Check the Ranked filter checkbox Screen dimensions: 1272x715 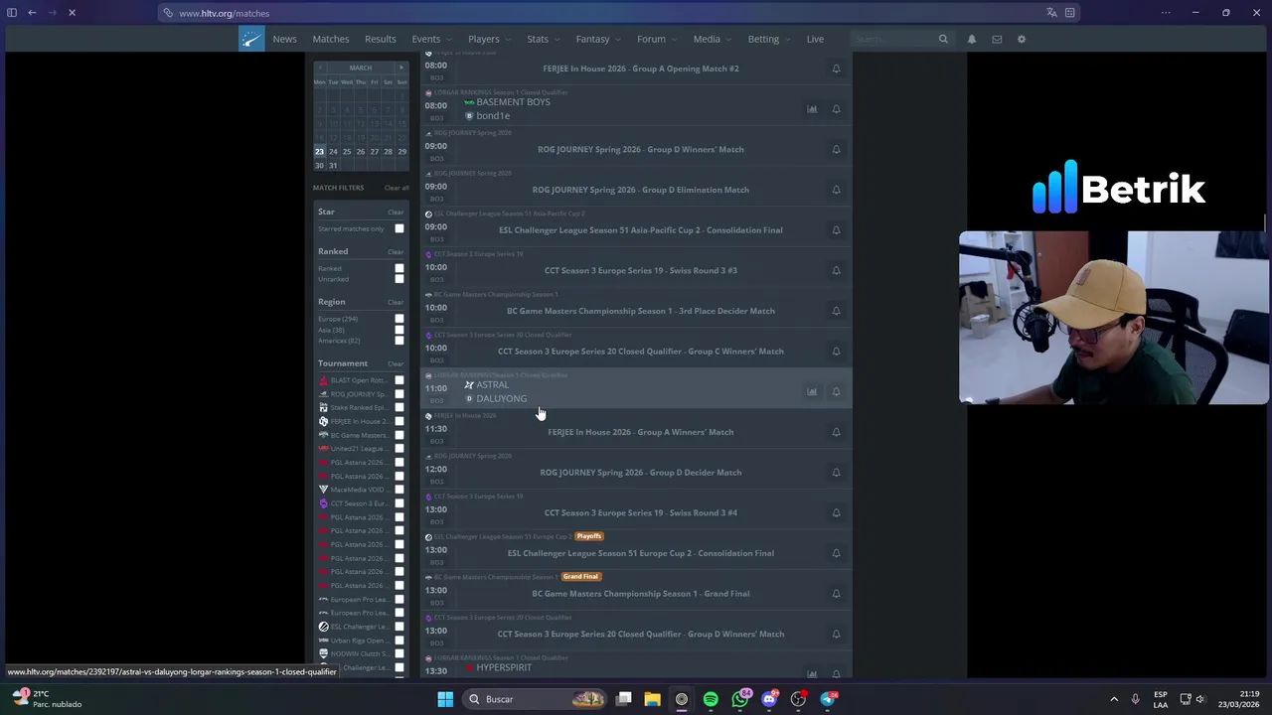(x=399, y=269)
